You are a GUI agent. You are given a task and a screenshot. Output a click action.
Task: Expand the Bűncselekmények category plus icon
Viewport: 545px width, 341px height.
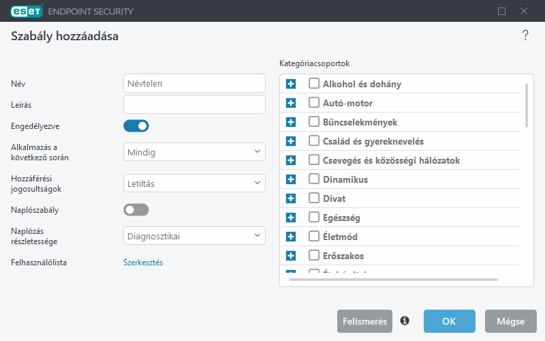click(291, 122)
